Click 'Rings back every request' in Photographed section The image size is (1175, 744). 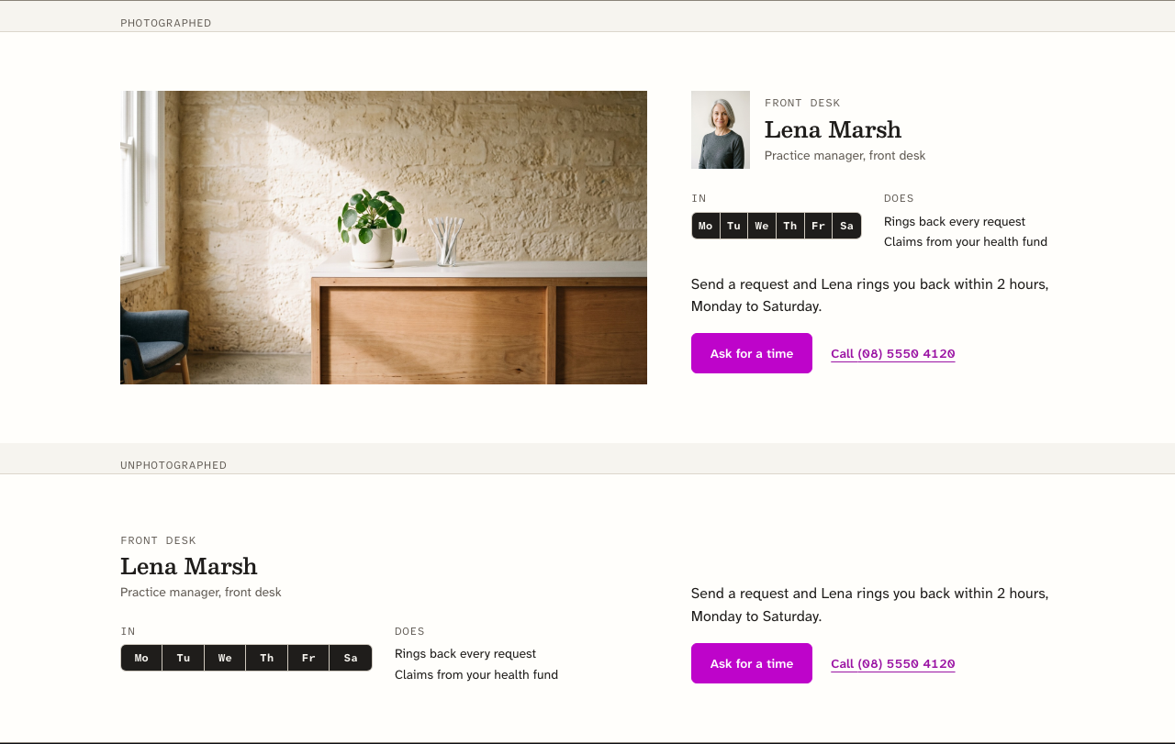coord(955,221)
